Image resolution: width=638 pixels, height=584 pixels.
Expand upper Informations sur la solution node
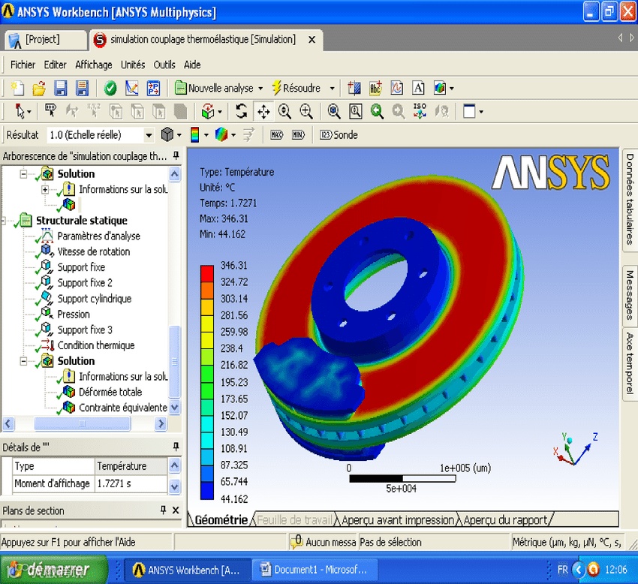click(45, 190)
